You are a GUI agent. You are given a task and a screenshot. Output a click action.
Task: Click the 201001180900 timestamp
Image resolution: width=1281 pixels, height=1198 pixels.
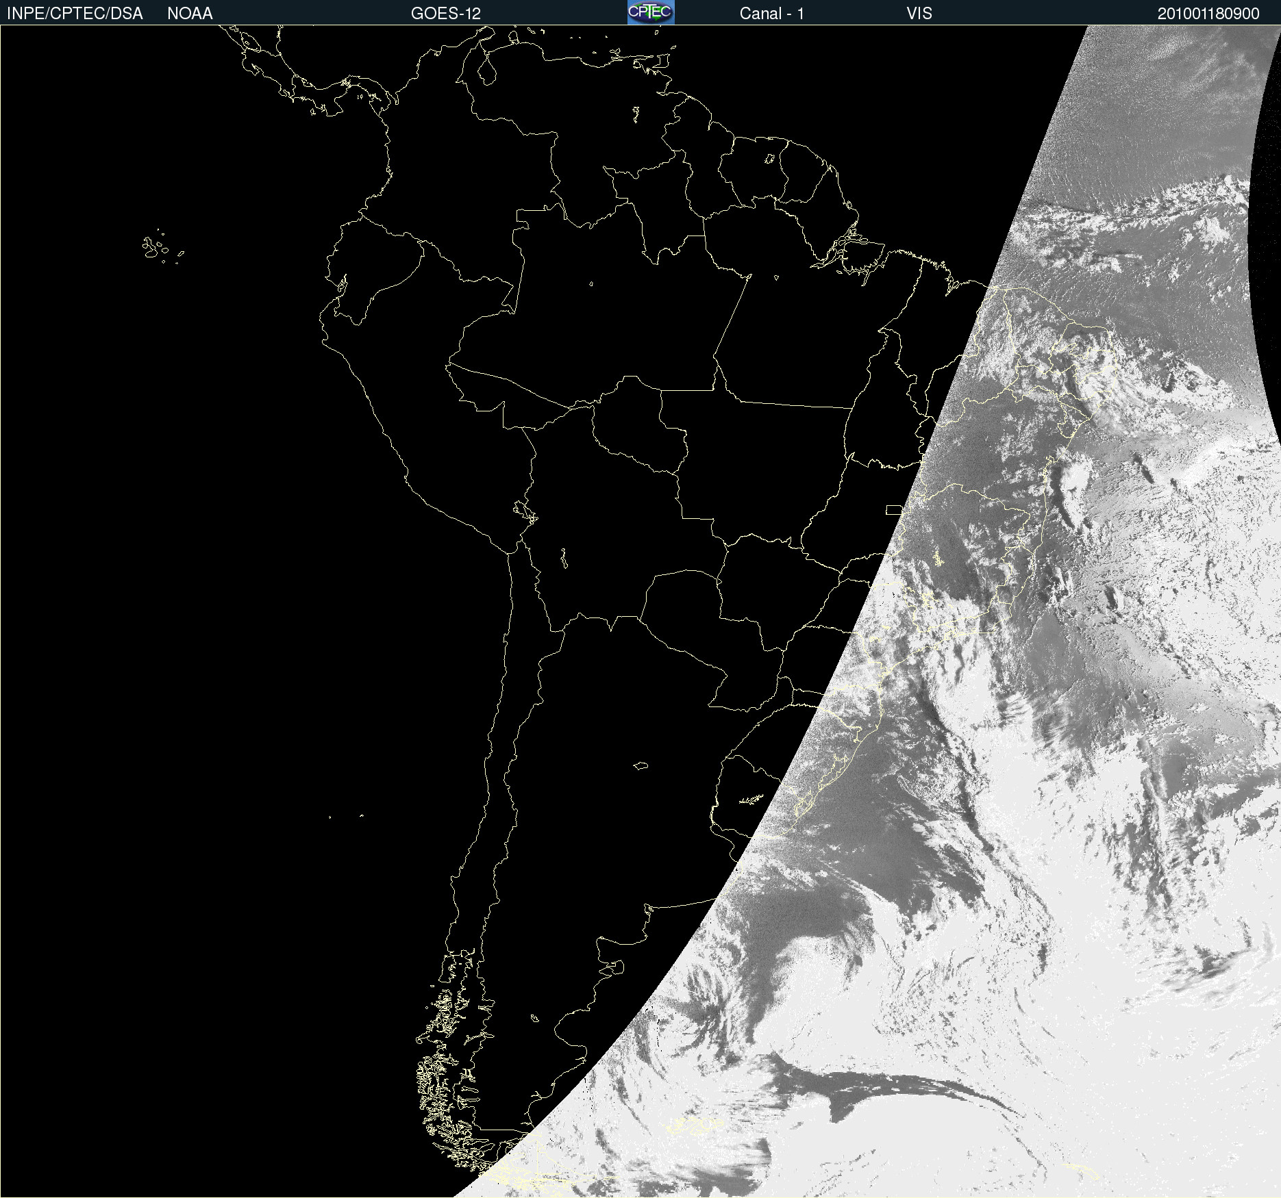point(1208,14)
